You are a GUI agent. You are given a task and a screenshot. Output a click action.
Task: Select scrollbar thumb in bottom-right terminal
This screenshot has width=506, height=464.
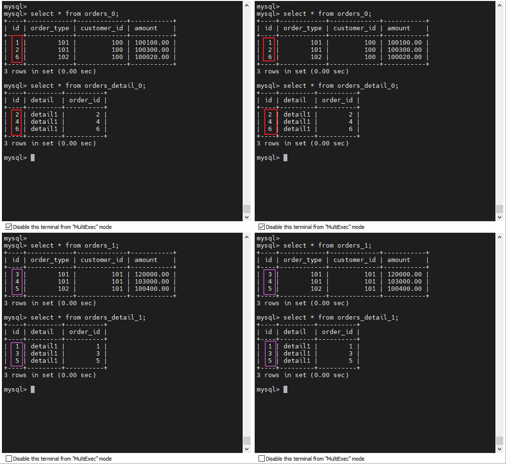(x=499, y=440)
